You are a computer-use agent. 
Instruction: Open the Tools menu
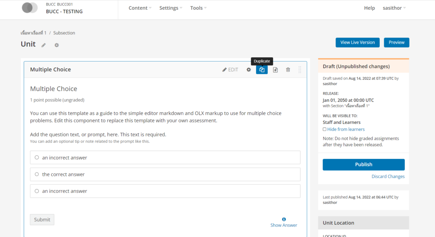198,8
